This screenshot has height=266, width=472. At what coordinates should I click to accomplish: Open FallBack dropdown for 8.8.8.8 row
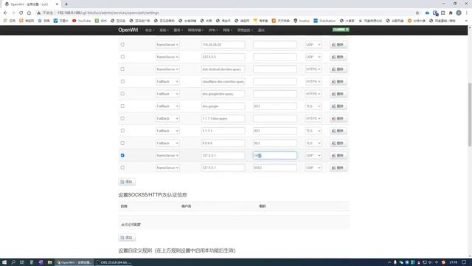pos(167,143)
